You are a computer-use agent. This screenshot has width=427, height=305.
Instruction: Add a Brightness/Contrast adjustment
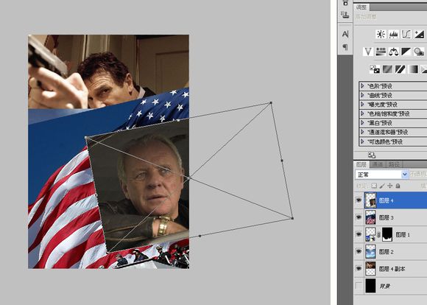click(381, 35)
